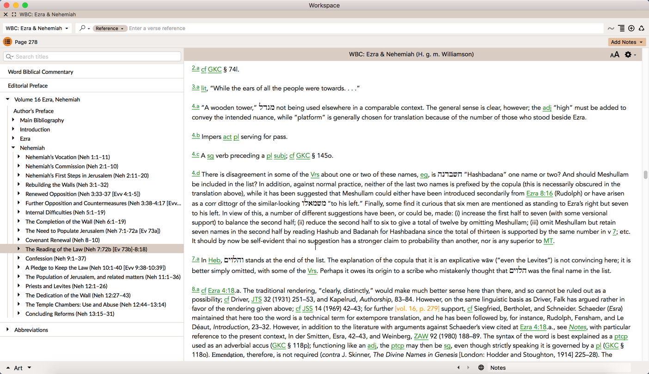The width and height of the screenshot is (649, 374).
Task: Select Word Biblical Commentary title
Action: click(41, 72)
